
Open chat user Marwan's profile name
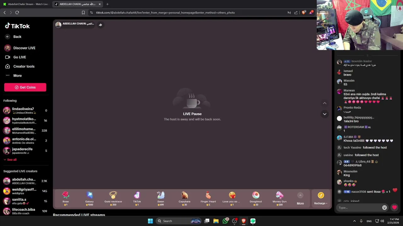(349, 90)
